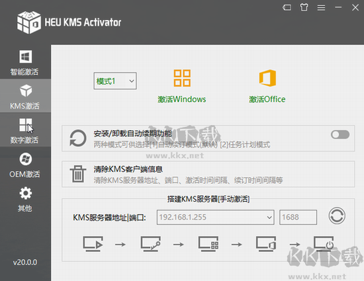The width and height of the screenshot is (364, 281).
Task: Click the monitor with Office step icon
Action: [x=266, y=244]
